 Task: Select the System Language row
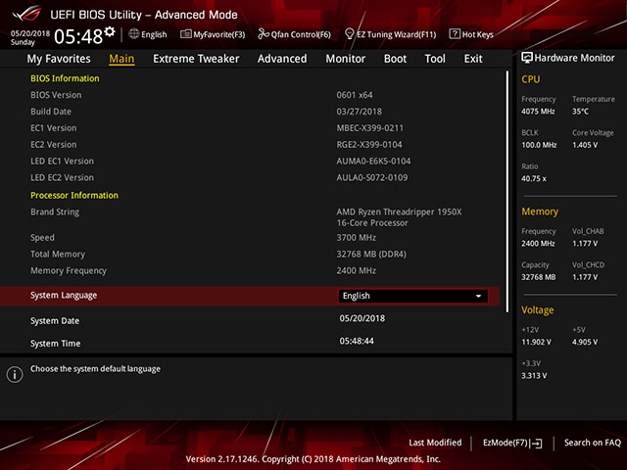250,296
